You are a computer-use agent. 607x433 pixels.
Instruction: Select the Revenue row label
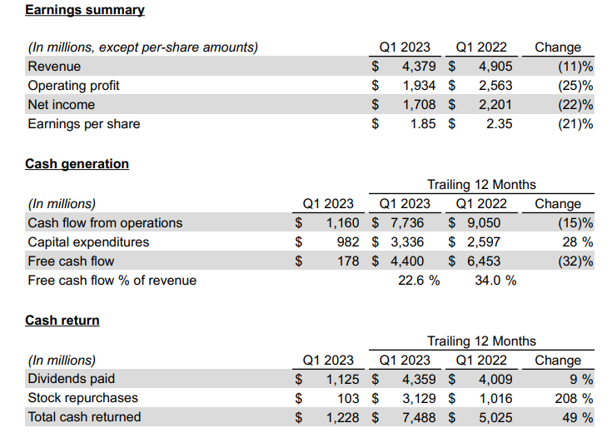55,67
